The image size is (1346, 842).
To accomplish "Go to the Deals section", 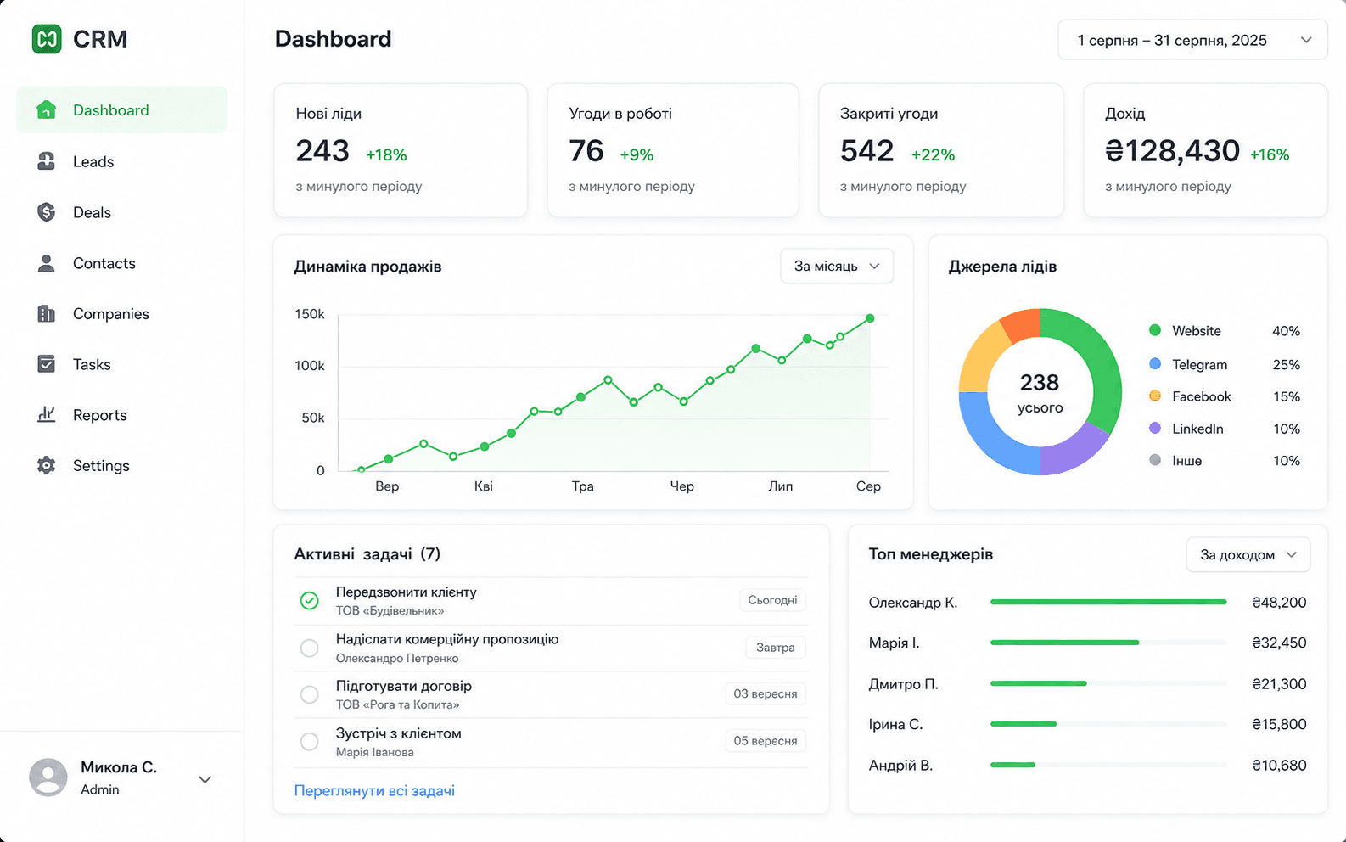I will click(x=121, y=212).
